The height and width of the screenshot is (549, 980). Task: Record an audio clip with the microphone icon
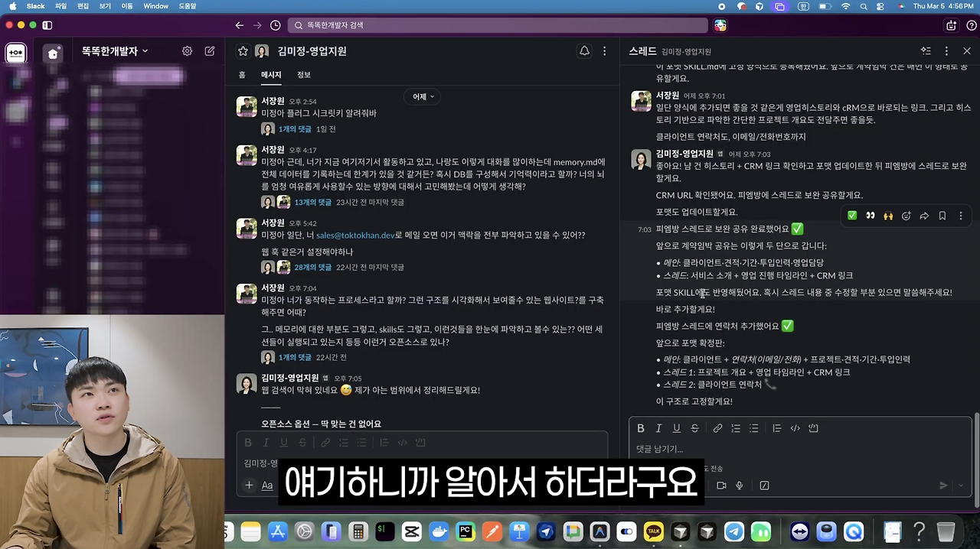click(x=740, y=486)
